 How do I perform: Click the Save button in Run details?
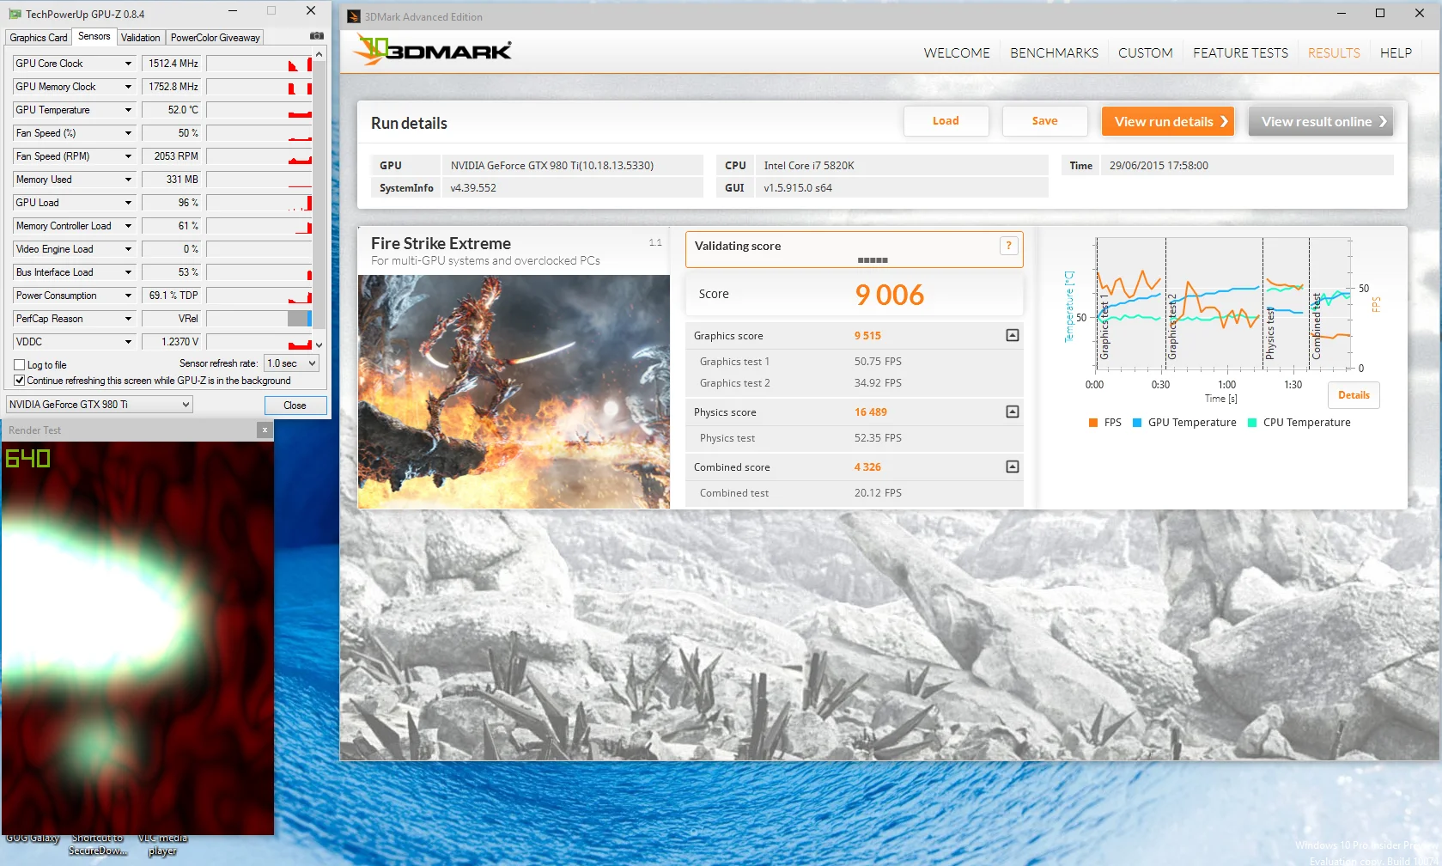coord(1044,121)
